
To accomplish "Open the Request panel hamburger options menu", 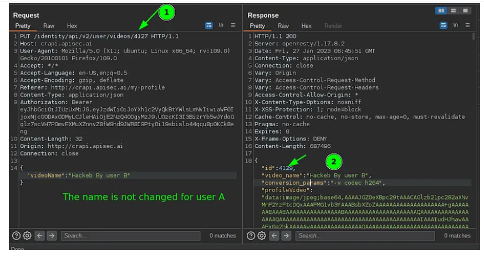I will (x=233, y=25).
